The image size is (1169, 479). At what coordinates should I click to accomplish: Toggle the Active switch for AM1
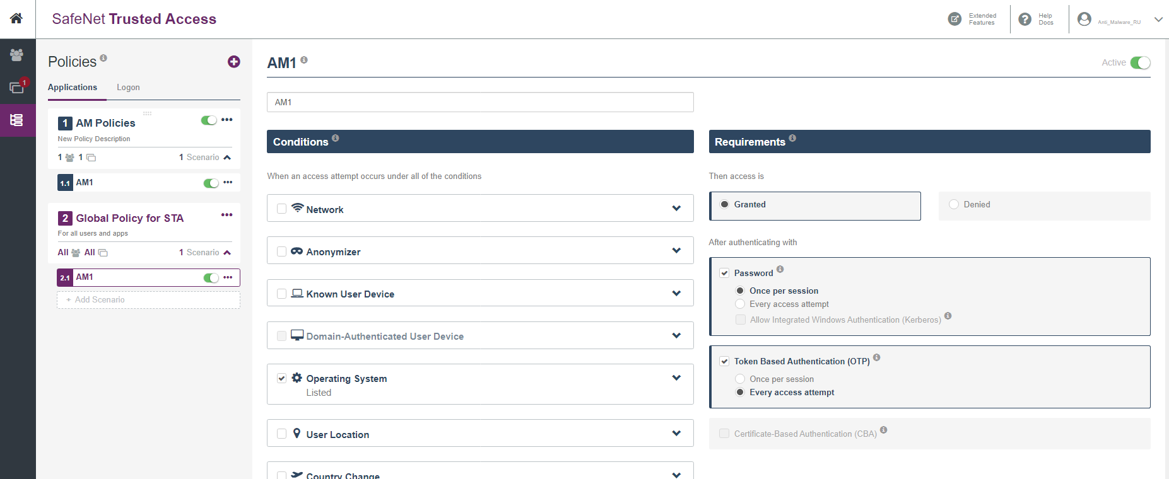[x=1141, y=62]
